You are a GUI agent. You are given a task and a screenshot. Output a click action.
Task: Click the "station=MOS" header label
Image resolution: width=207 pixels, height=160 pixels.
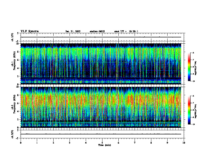[x=97, y=31]
